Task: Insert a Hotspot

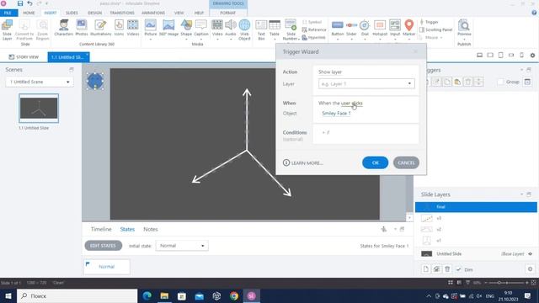Action: coord(380,29)
